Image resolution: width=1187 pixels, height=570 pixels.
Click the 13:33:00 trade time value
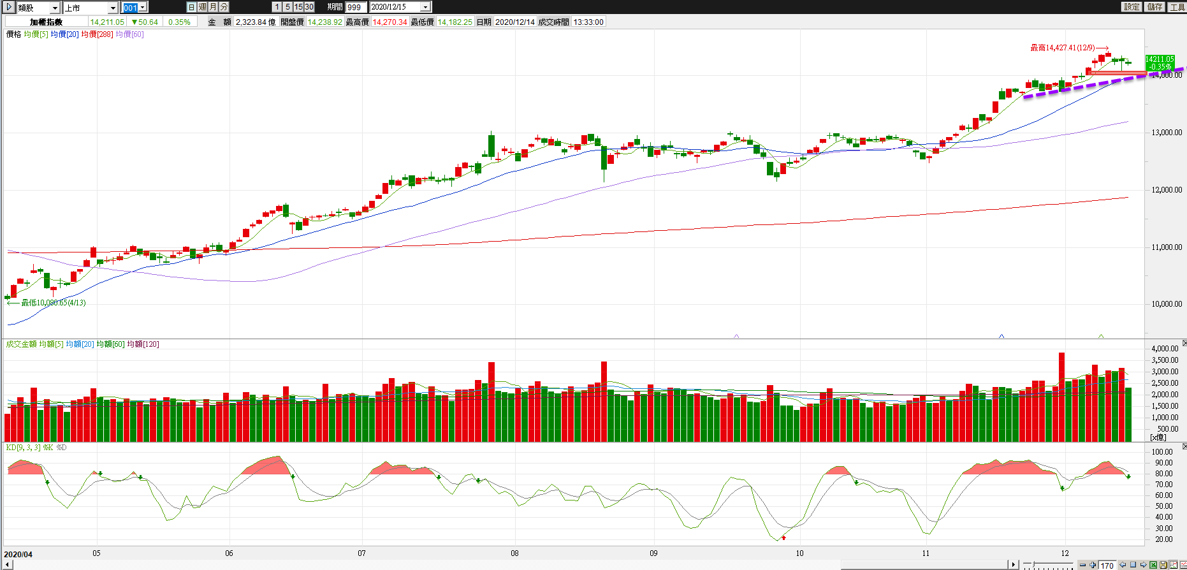tap(588, 22)
